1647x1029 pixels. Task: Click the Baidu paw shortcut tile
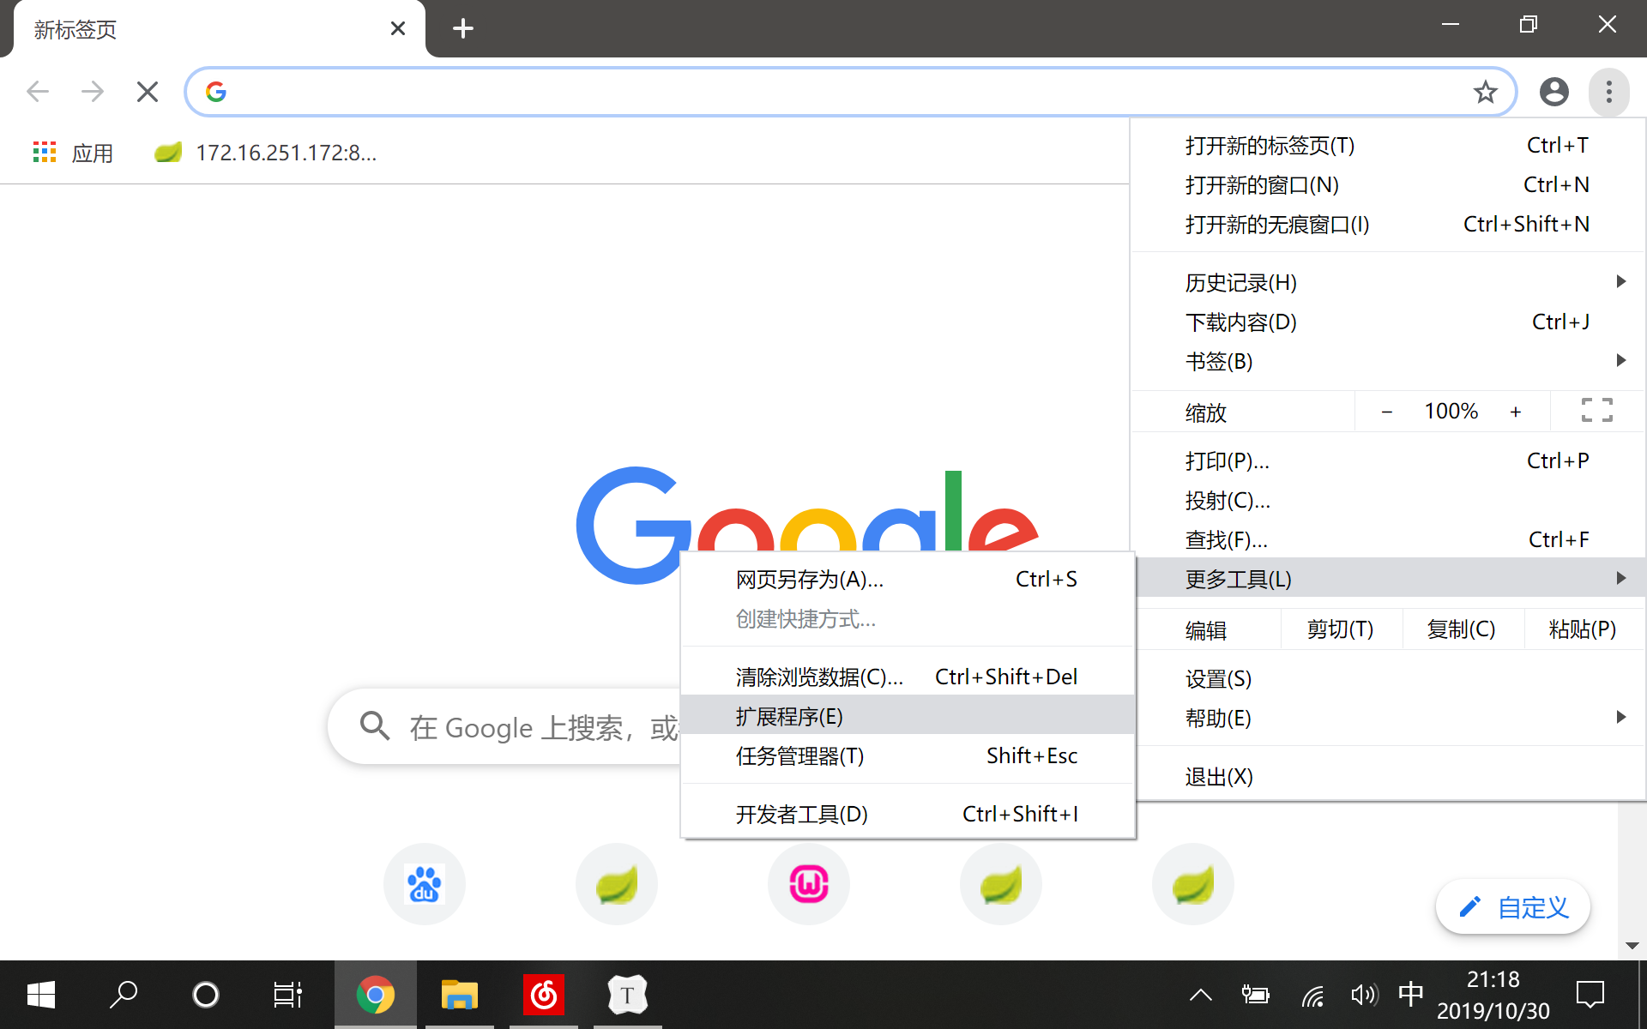[x=425, y=884]
